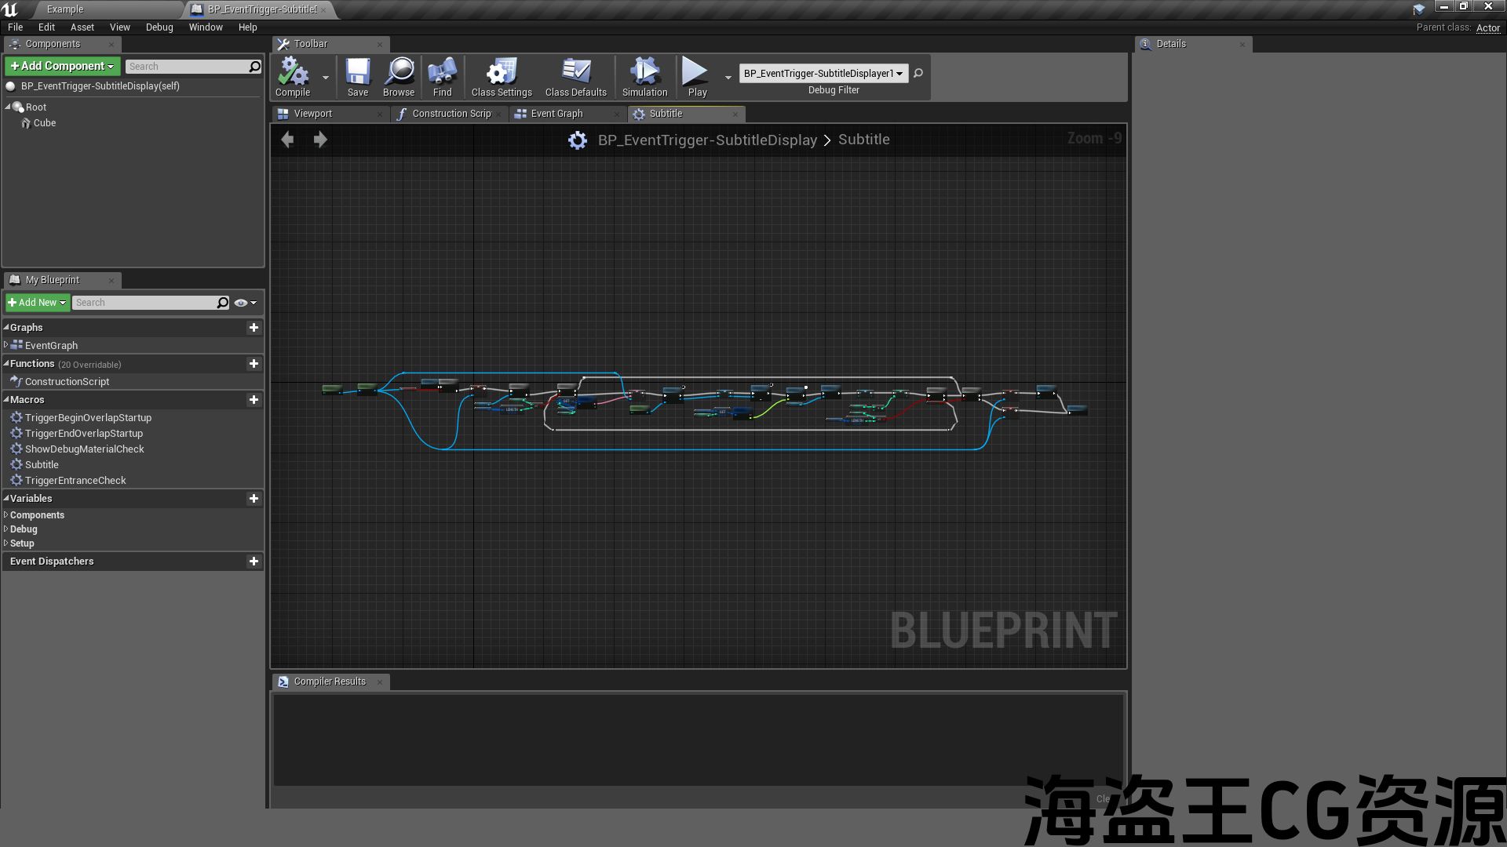
Task: Open Class Settings from toolbar
Action: 502,73
